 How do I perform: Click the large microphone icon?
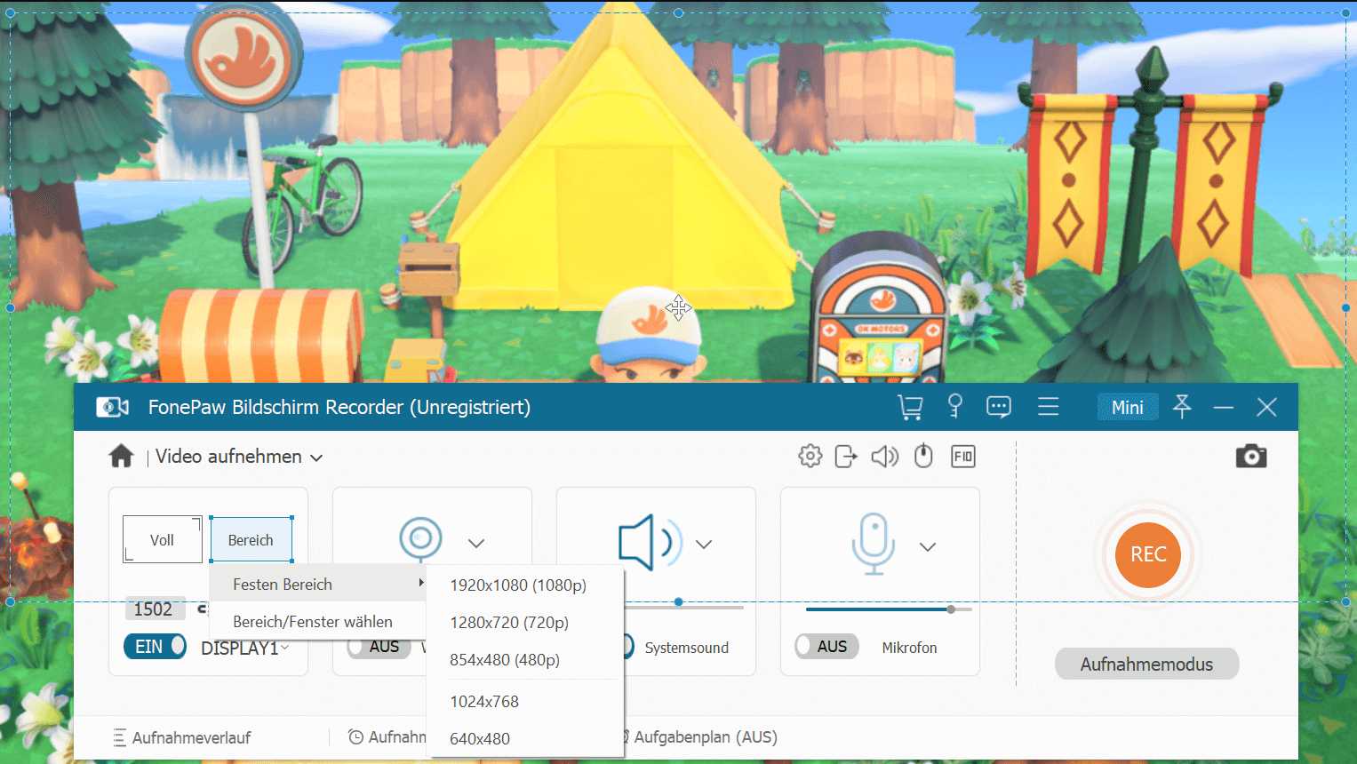click(x=873, y=543)
